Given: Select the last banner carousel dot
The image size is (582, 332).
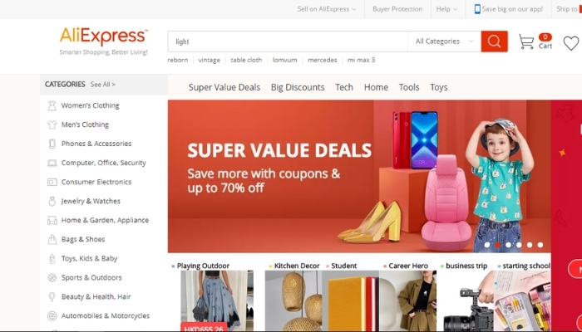Looking at the screenshot, I should point(540,245).
